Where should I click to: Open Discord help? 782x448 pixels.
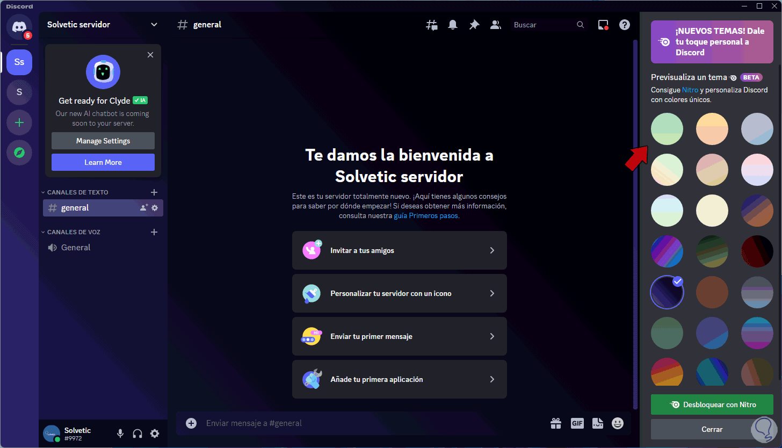click(625, 25)
